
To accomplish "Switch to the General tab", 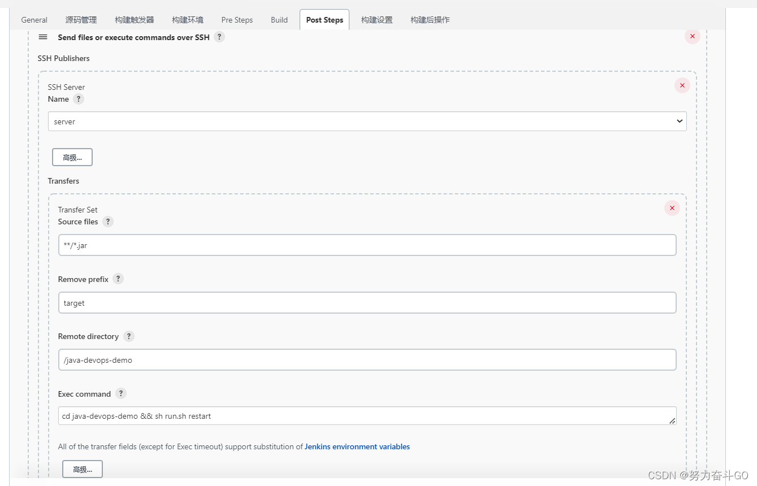I will [34, 20].
